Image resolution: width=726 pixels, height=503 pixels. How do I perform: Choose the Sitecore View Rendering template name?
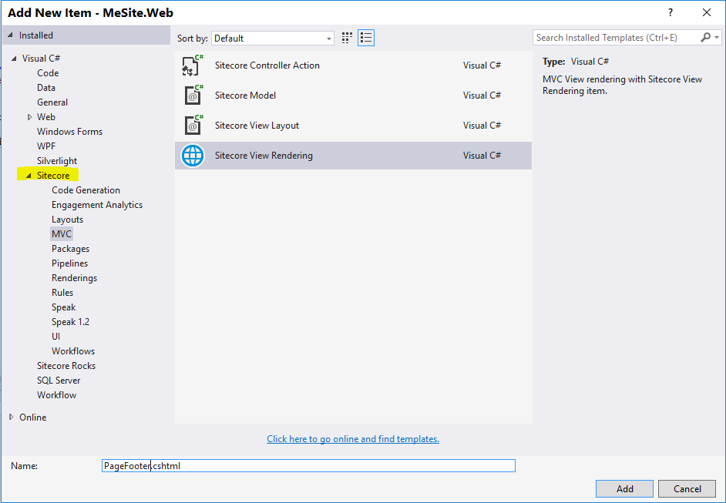click(264, 156)
